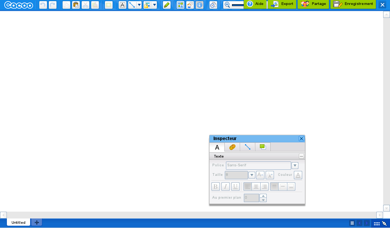Click the grid dots icon in status bar
The width and height of the screenshot is (390, 228).
376,223
